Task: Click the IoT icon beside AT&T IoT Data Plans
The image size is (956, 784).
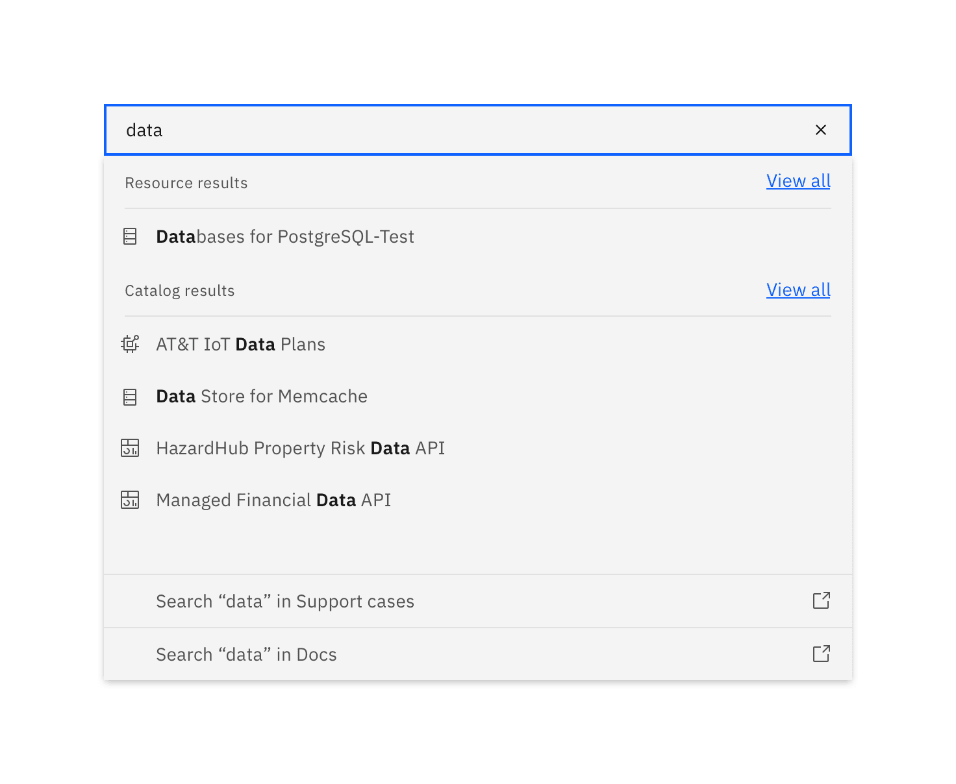Action: 130,344
